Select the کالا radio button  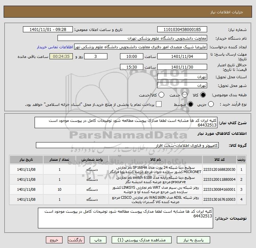click(203, 95)
